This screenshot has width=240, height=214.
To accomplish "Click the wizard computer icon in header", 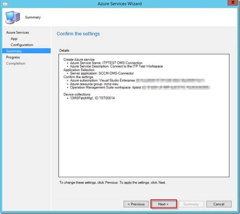I will 13,17.
